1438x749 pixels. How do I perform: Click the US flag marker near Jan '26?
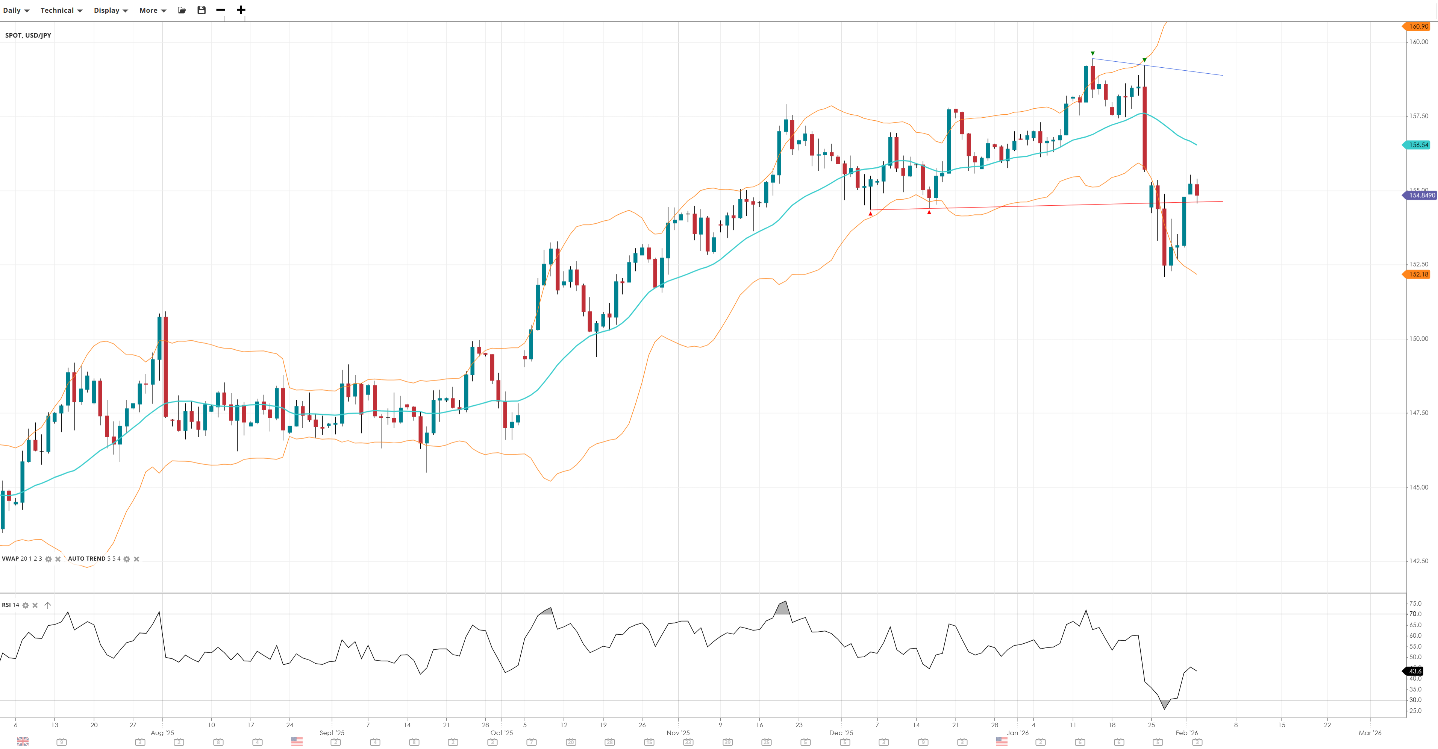point(1002,741)
